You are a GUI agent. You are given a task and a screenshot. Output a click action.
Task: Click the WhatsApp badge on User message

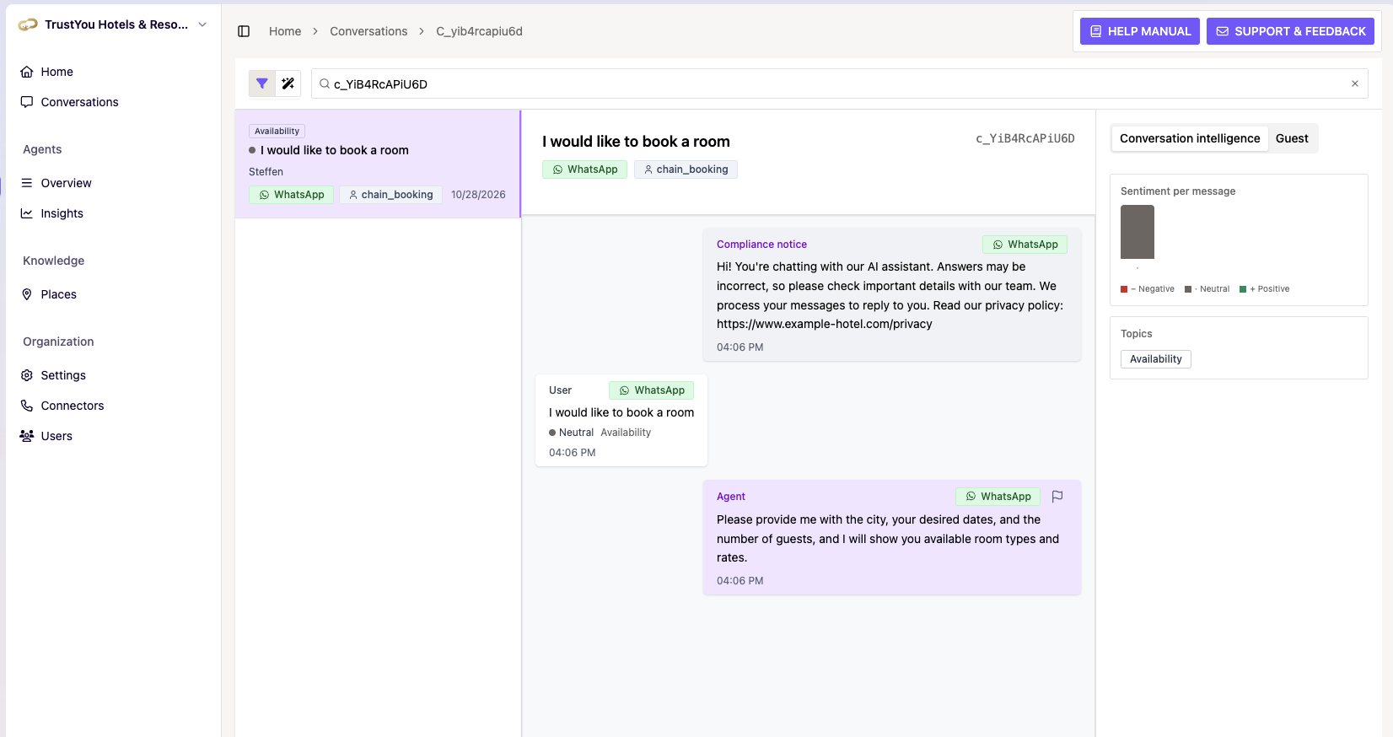click(x=651, y=390)
